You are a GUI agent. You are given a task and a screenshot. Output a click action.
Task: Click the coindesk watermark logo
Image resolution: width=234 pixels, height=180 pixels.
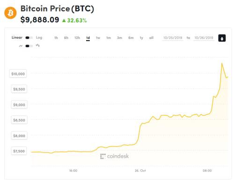tap(115, 156)
